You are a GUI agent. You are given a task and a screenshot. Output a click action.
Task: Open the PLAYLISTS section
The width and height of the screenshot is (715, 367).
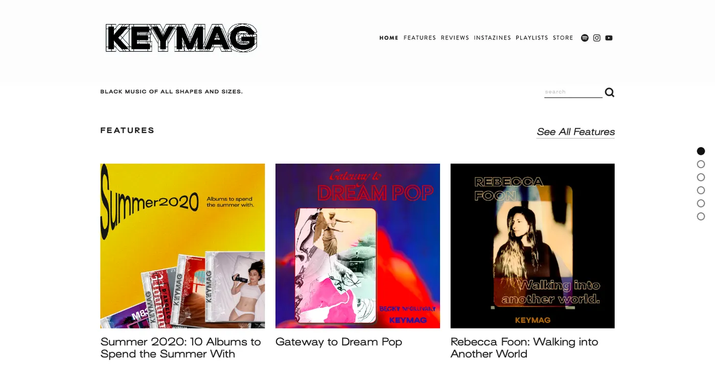[532, 37]
